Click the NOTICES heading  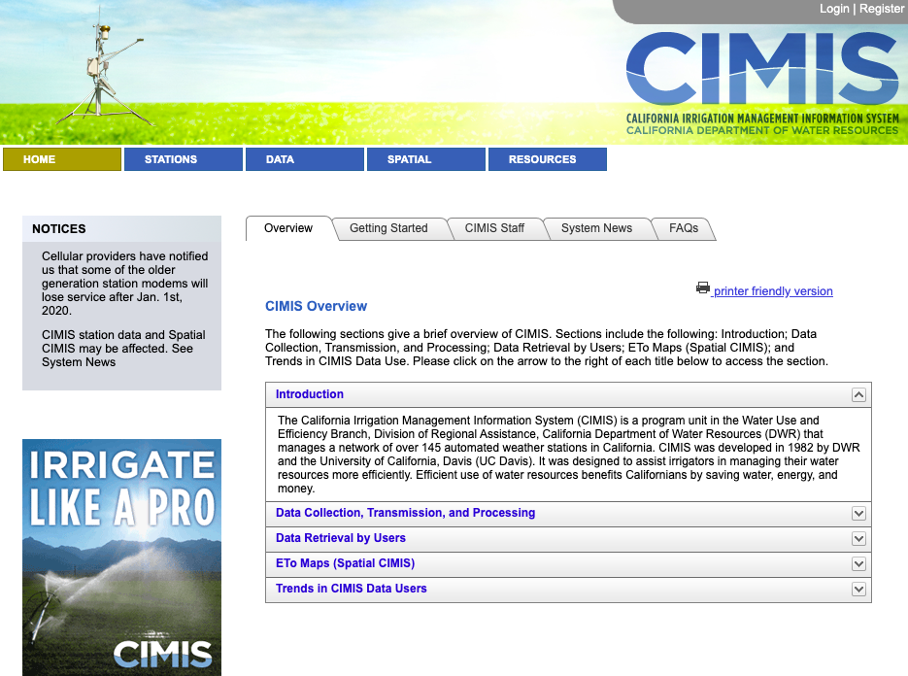(59, 229)
